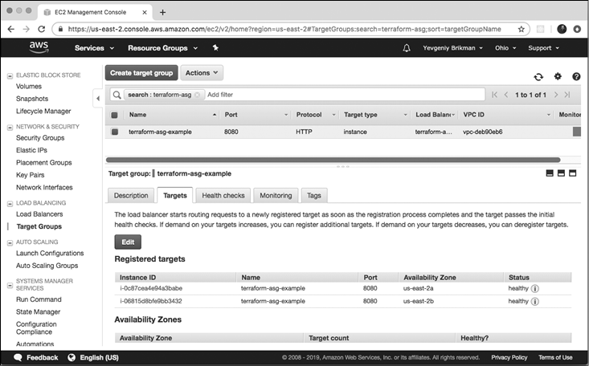This screenshot has height=366, width=589.
Task: Toggle the select-all checkbox in table header
Action: click(x=115, y=115)
